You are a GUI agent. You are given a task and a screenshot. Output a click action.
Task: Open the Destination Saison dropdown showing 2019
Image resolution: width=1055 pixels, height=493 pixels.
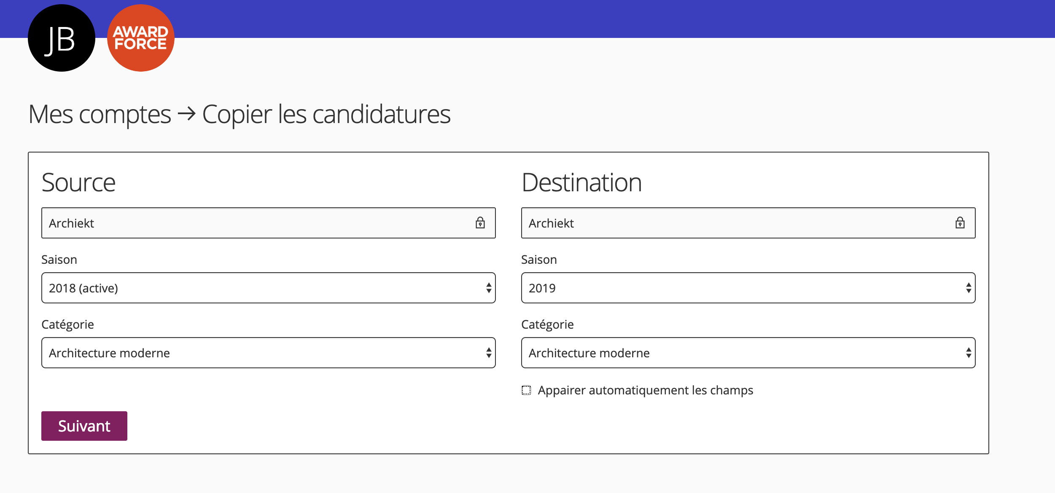coord(748,288)
